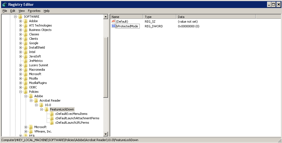Click the Macromedia folder icon

pyautogui.click(x=25, y=70)
